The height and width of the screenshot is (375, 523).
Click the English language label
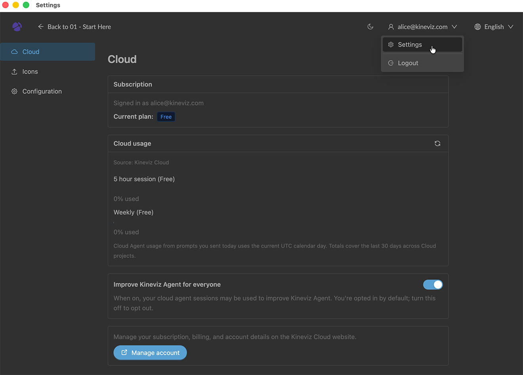click(x=494, y=27)
